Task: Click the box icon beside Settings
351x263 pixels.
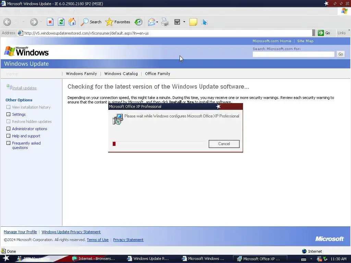Action: pos(8,114)
